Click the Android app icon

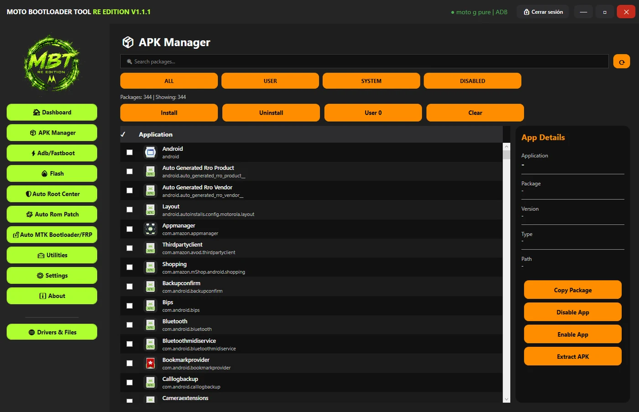point(150,152)
